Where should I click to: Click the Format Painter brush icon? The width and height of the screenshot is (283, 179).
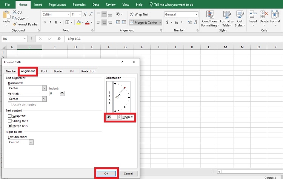click(15, 24)
